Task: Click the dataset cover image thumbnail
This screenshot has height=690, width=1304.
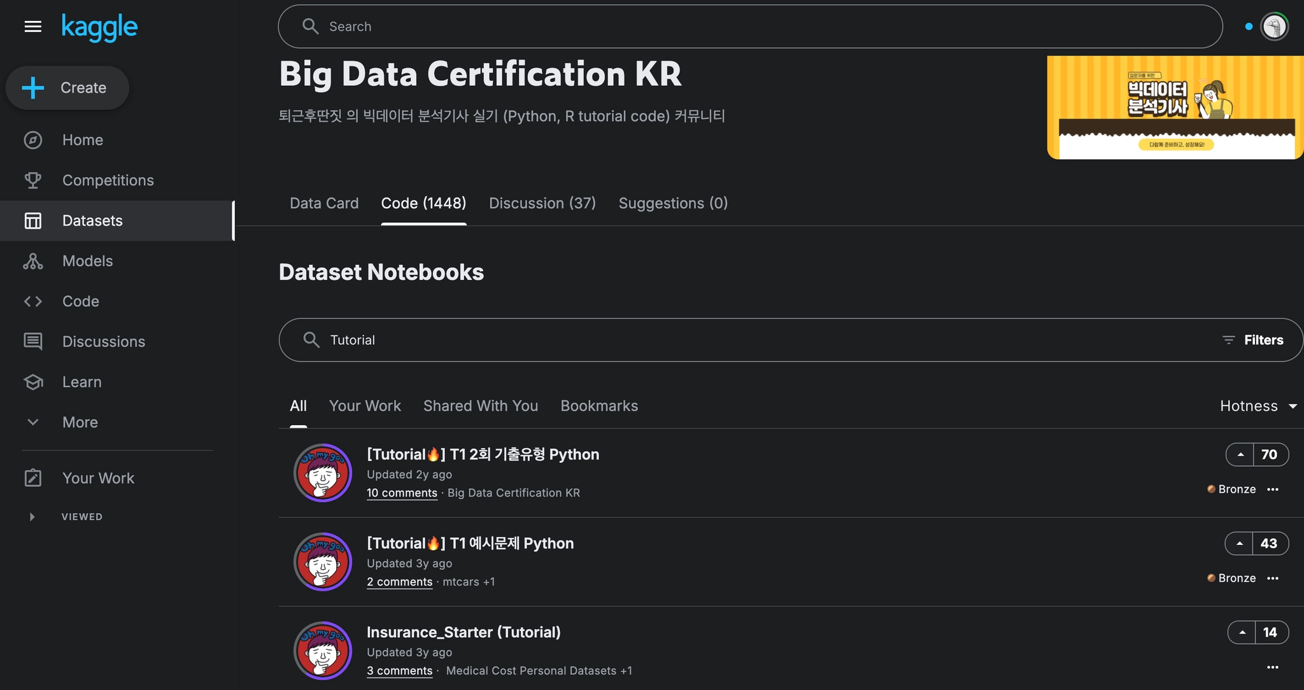Action: (x=1174, y=107)
